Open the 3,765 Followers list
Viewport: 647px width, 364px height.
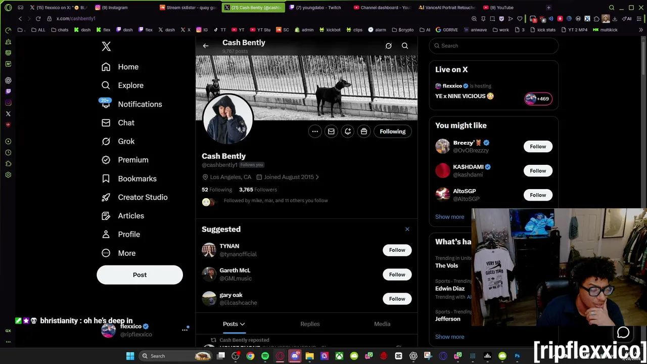(x=258, y=190)
